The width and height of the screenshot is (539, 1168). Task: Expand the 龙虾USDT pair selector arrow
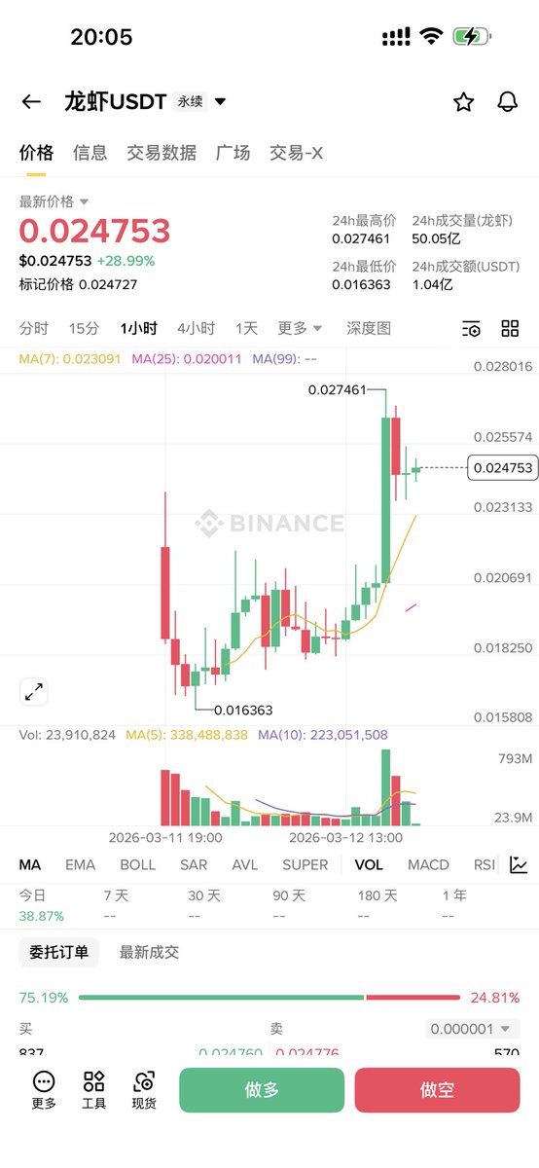click(x=220, y=102)
